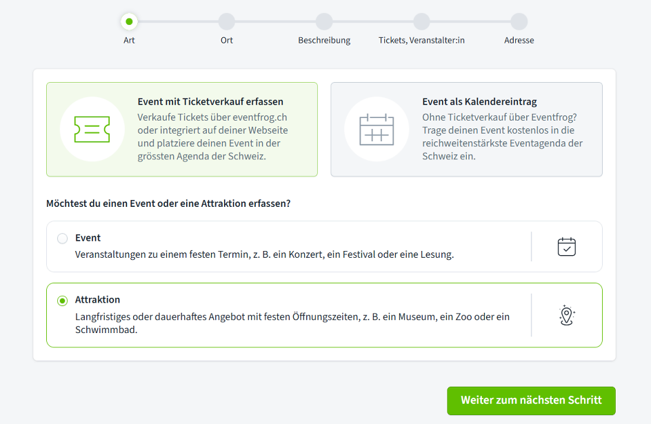Click Weiter zum nächsten Schritt button
This screenshot has height=424, width=651.
click(531, 401)
